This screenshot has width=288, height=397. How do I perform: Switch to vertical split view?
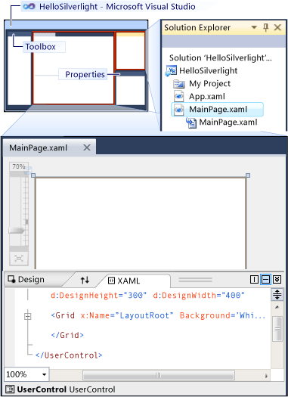254,280
